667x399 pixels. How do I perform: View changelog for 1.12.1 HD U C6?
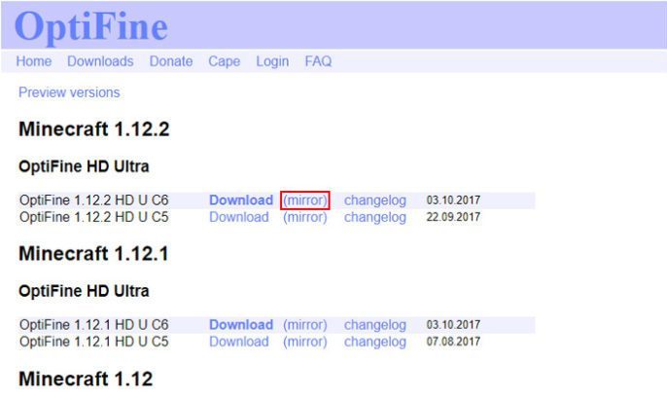pyautogui.click(x=374, y=325)
